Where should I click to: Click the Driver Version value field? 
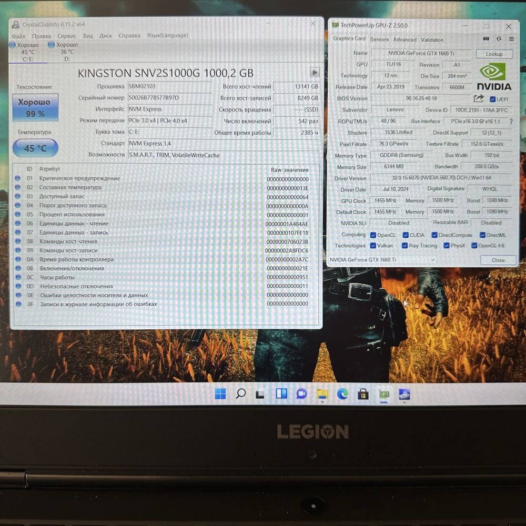point(441,177)
